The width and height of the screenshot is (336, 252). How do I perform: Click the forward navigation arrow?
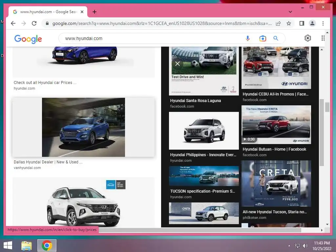tap(24, 23)
